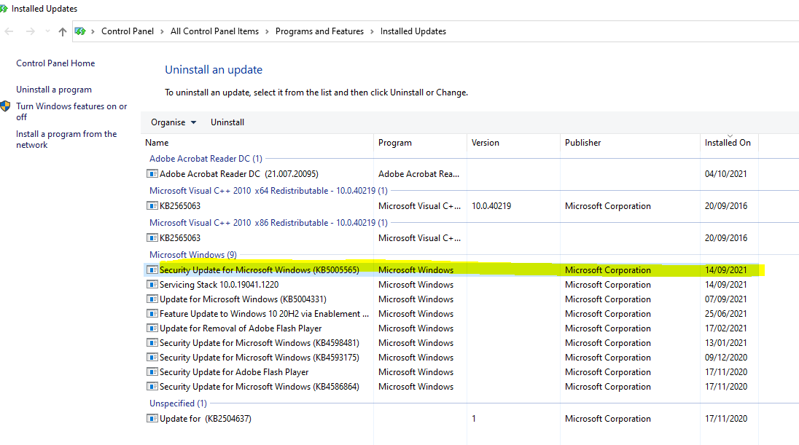Click the Back navigation arrow
The height and width of the screenshot is (445, 799).
9,31
